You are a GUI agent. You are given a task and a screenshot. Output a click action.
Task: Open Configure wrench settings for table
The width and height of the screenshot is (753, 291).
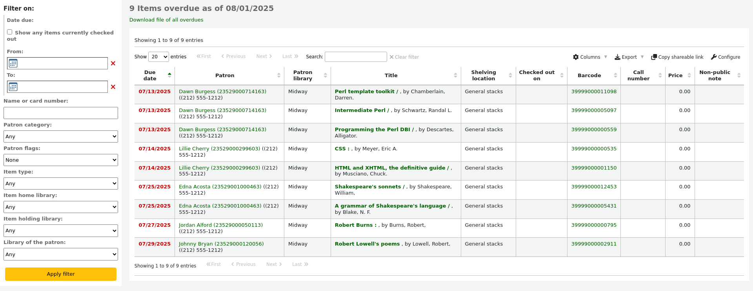726,57
